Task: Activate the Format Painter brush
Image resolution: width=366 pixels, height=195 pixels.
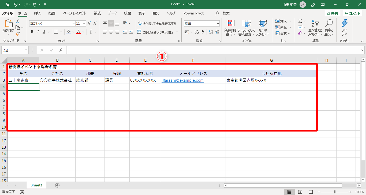Action: [x=18, y=34]
